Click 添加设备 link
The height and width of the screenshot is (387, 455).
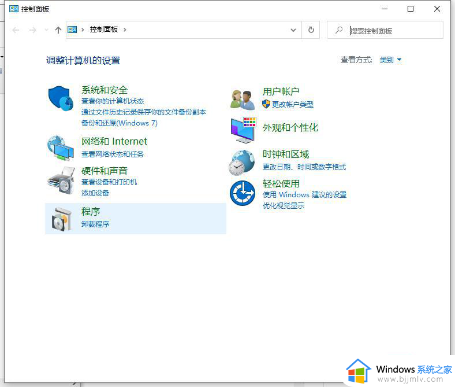(x=95, y=193)
